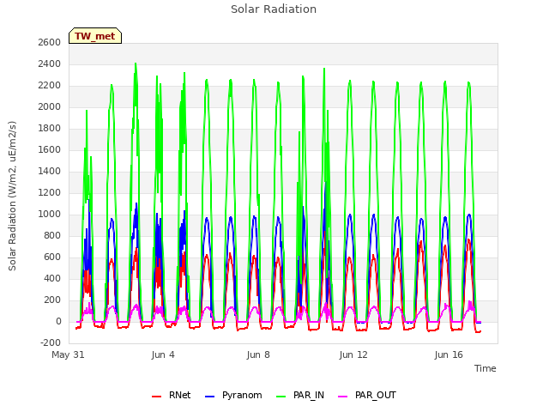Click the magenta PAR_OUT legend swatch
549x412 pixels.
(x=343, y=397)
